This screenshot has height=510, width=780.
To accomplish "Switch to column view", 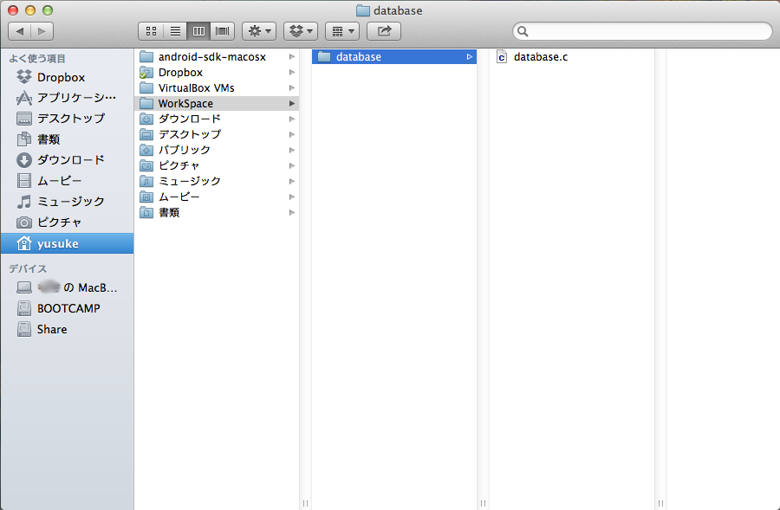I will click(198, 31).
